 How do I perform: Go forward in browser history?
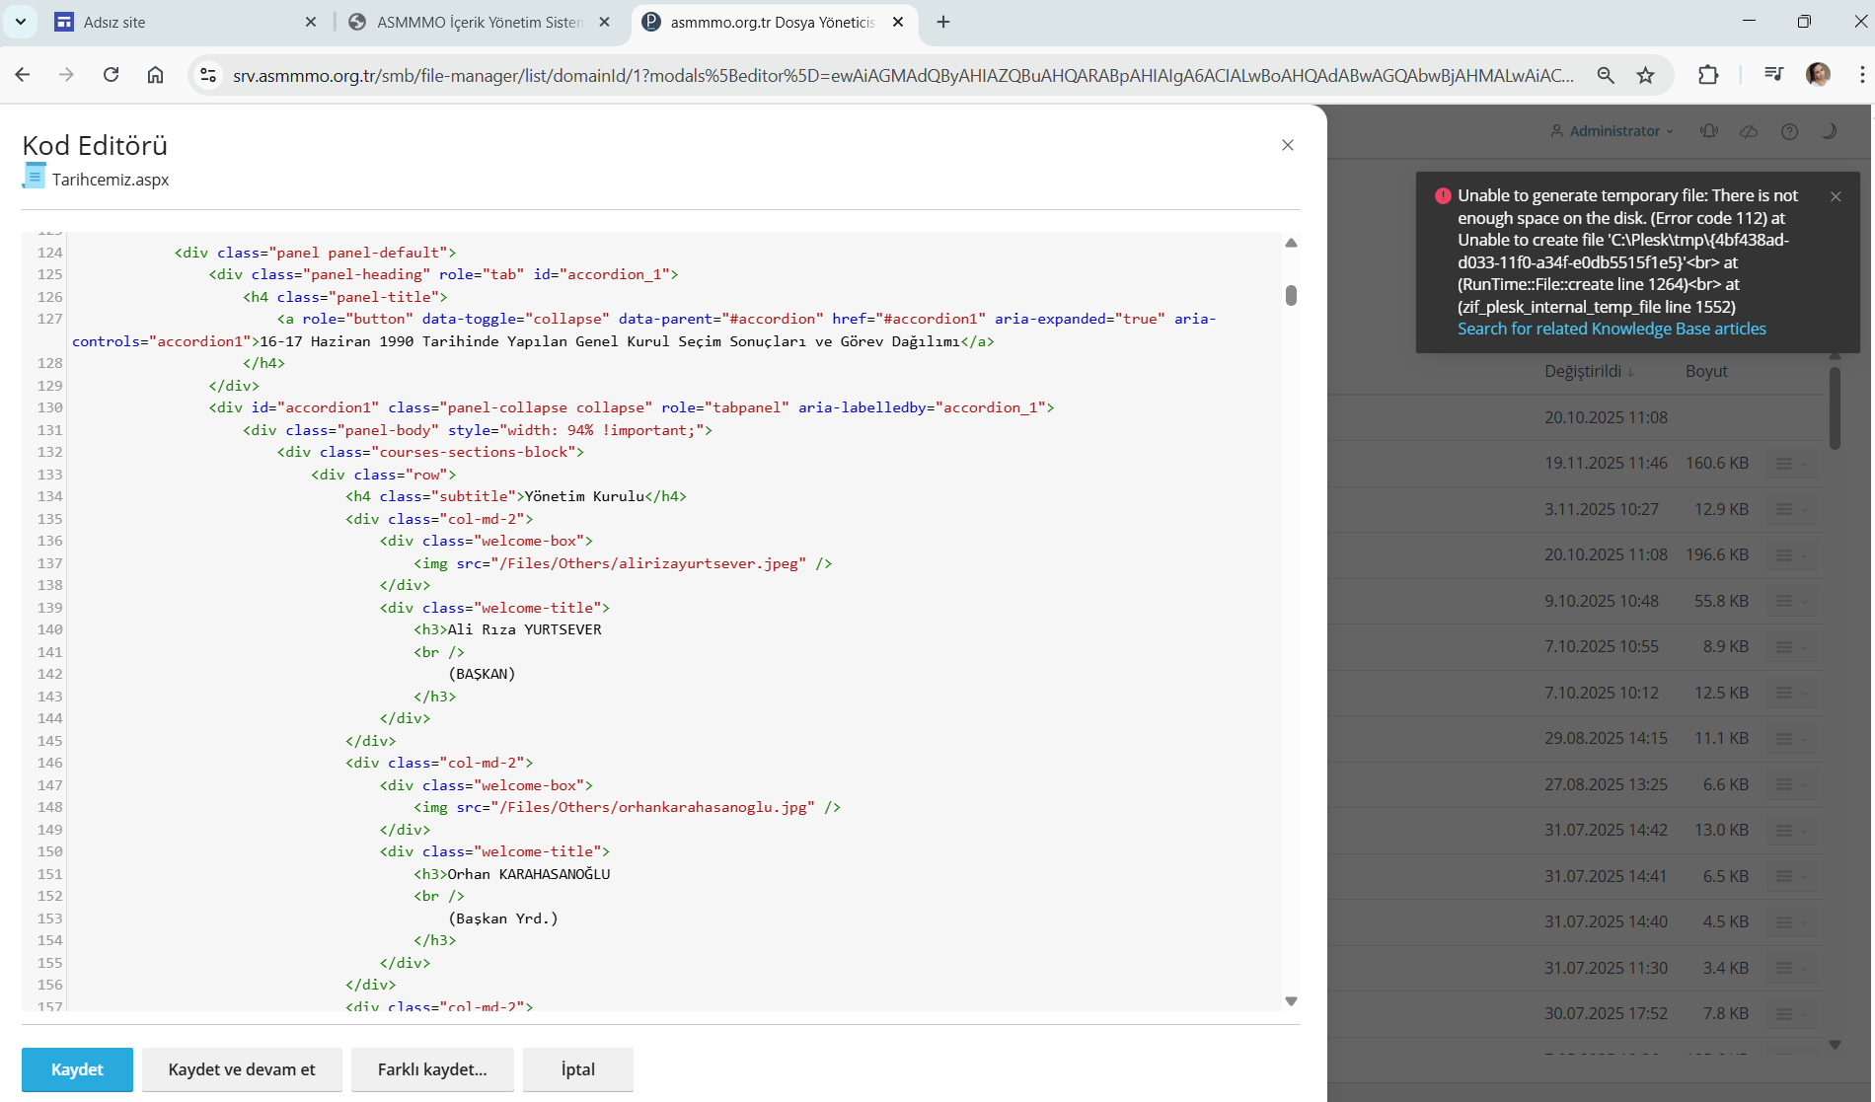pos(66,75)
